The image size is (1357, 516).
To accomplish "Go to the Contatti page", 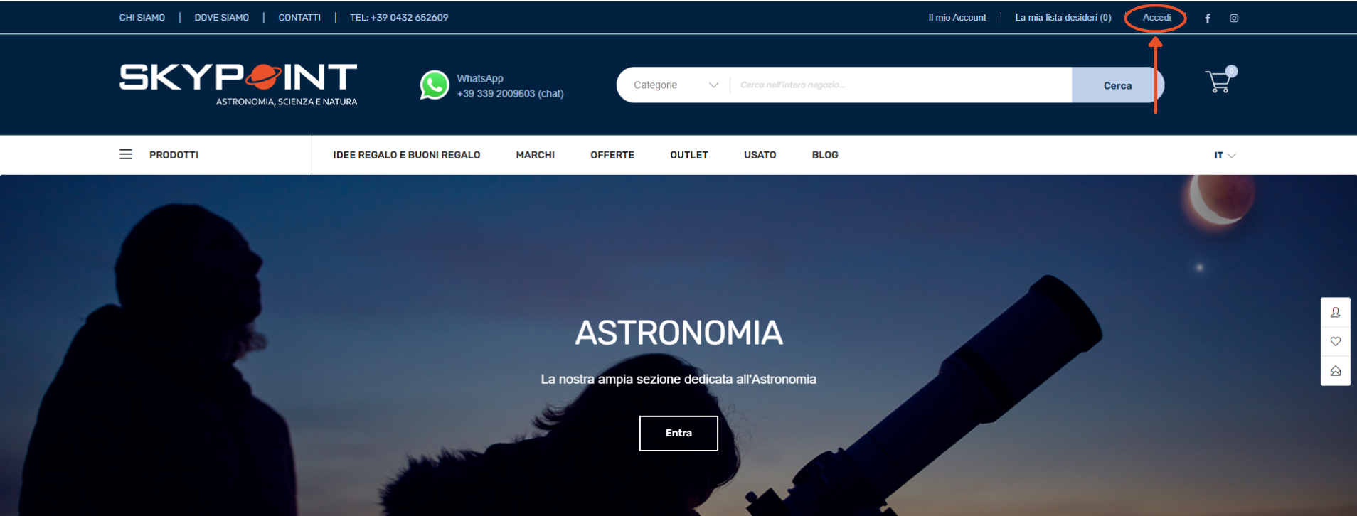I will [x=299, y=18].
